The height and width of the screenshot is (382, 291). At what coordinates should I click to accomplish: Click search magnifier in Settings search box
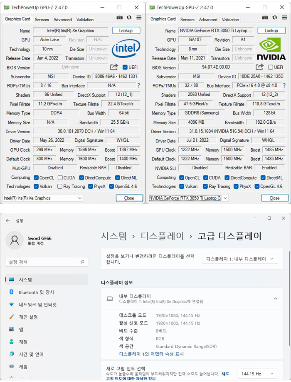tap(83, 262)
